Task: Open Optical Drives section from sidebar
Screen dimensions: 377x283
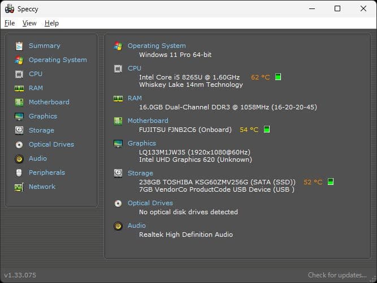Action: click(51, 144)
